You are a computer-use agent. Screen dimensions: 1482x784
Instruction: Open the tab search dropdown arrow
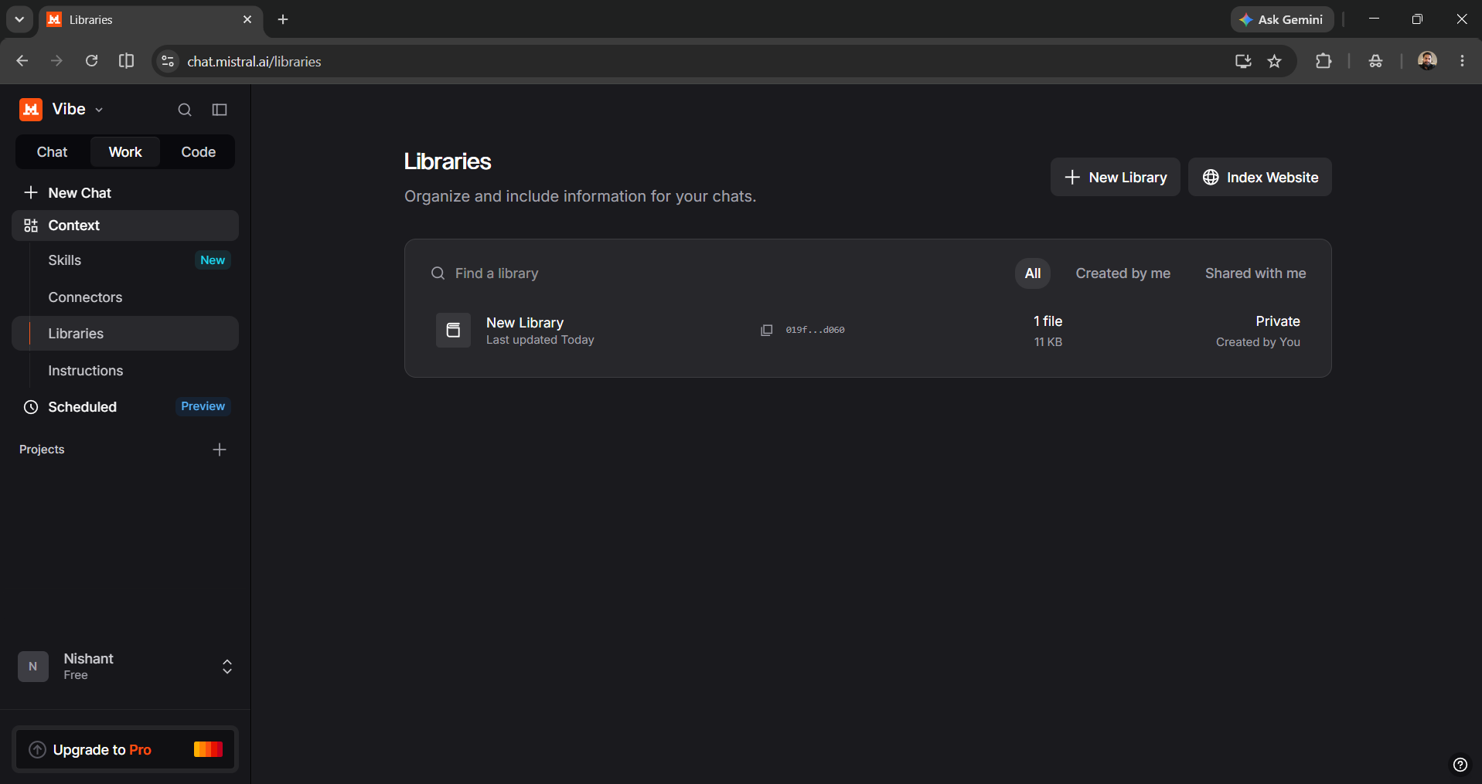[19, 19]
